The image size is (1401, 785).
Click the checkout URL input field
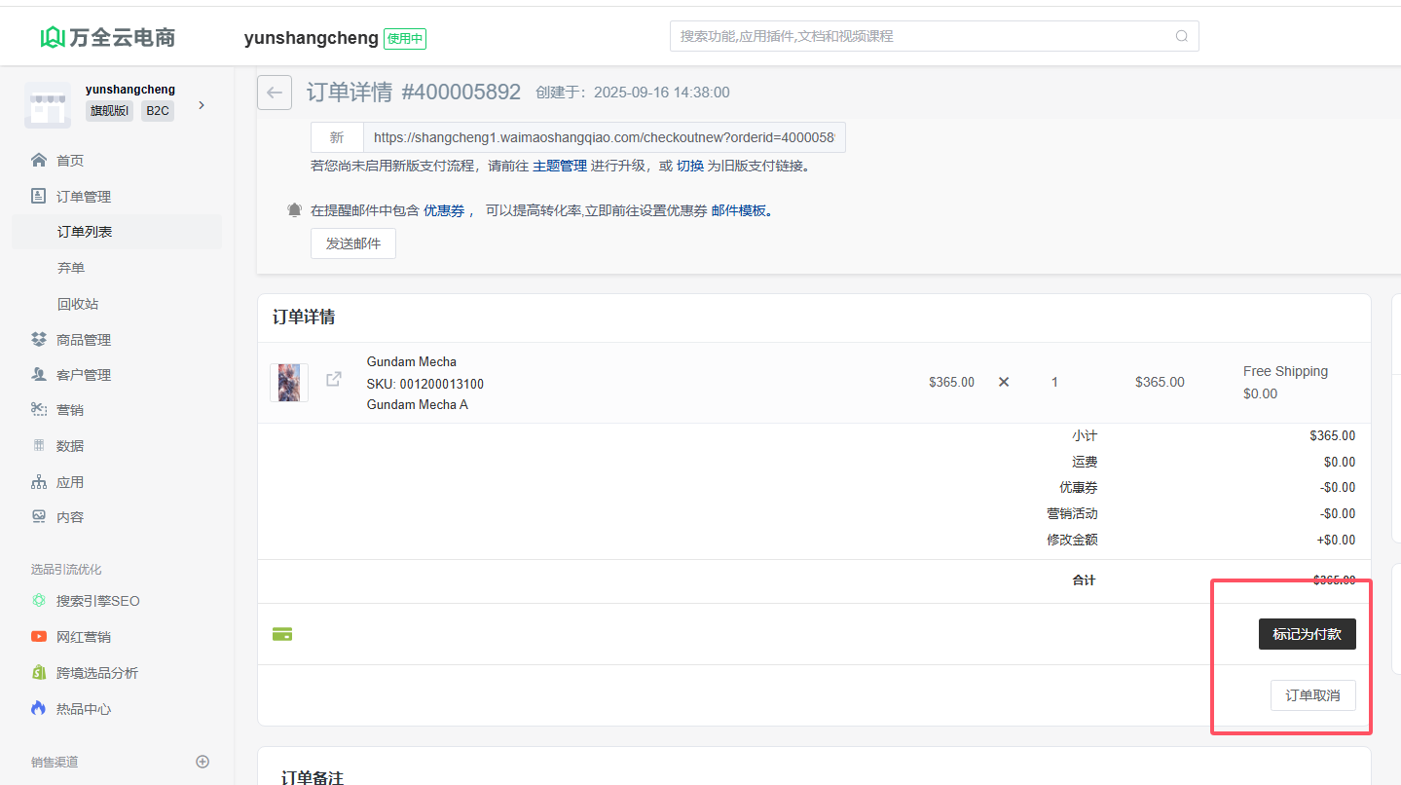[x=604, y=137]
